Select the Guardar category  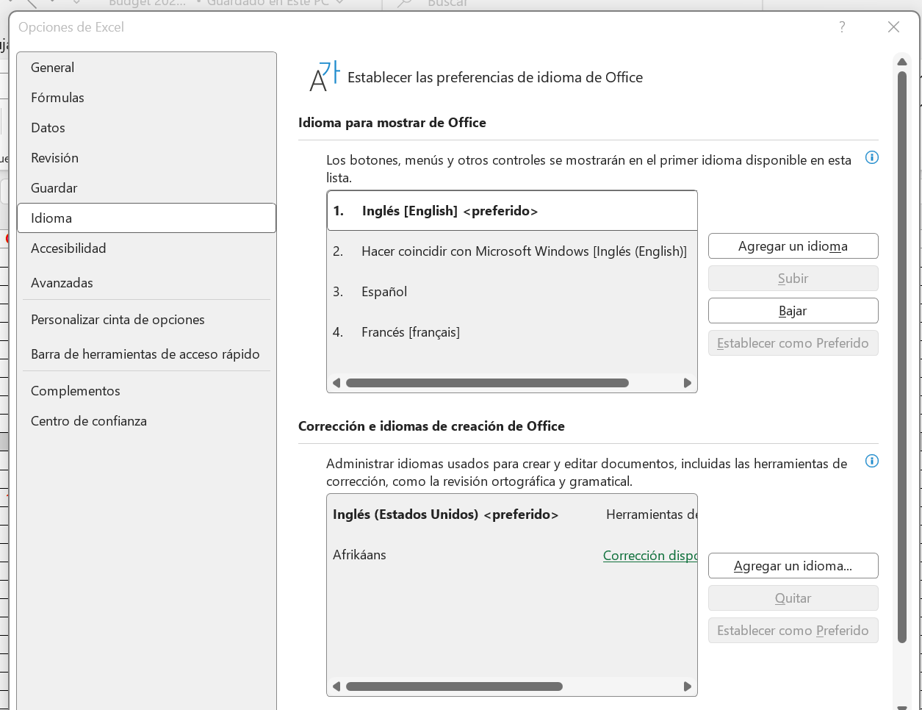146,188
